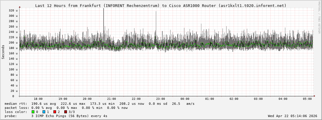Click the green loss color swatch for 0
Viewport: 322px width, 120px height.
coord(33,112)
